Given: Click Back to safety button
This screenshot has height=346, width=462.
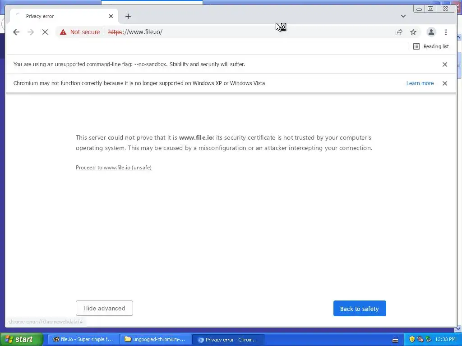Looking at the screenshot, I should click(360, 308).
